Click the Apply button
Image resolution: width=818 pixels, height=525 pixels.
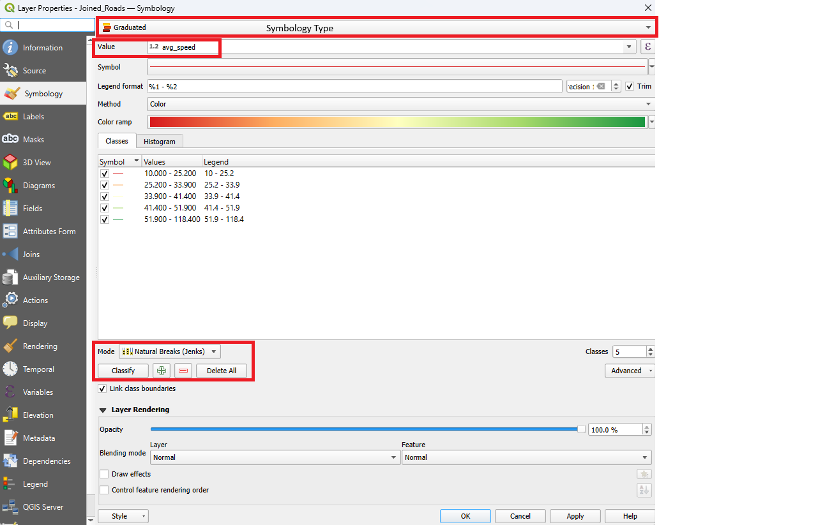coord(575,516)
